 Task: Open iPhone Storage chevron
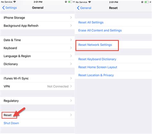coord(71,18)
